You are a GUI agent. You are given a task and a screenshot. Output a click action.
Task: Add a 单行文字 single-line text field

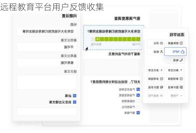[175, 70]
